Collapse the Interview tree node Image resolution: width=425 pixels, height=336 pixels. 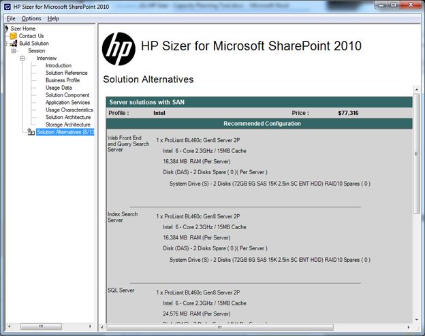point(22,58)
